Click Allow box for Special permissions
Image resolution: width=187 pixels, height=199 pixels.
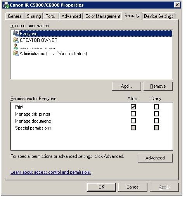[x=133, y=128]
